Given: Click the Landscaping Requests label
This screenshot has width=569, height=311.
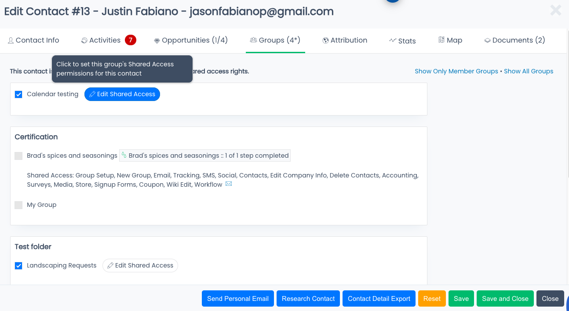Looking at the screenshot, I should 62,265.
